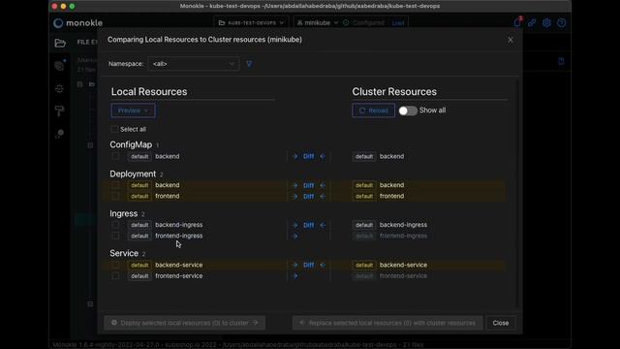Deploy backend-ingress to cluster arrow
The width and height of the screenshot is (620, 349).
(x=294, y=225)
